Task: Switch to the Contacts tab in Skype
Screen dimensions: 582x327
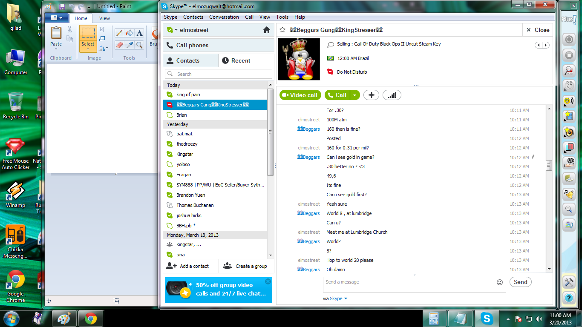Action: [x=190, y=60]
